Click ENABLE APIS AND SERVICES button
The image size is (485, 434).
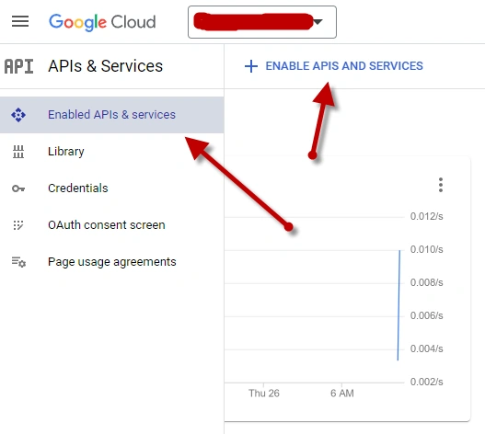pos(334,66)
